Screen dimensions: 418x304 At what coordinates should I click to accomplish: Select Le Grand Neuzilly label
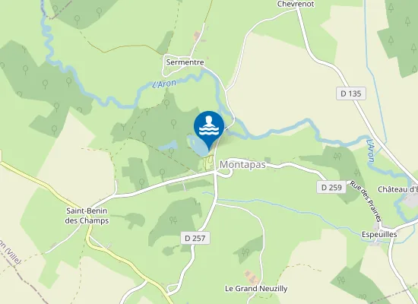point(256,289)
